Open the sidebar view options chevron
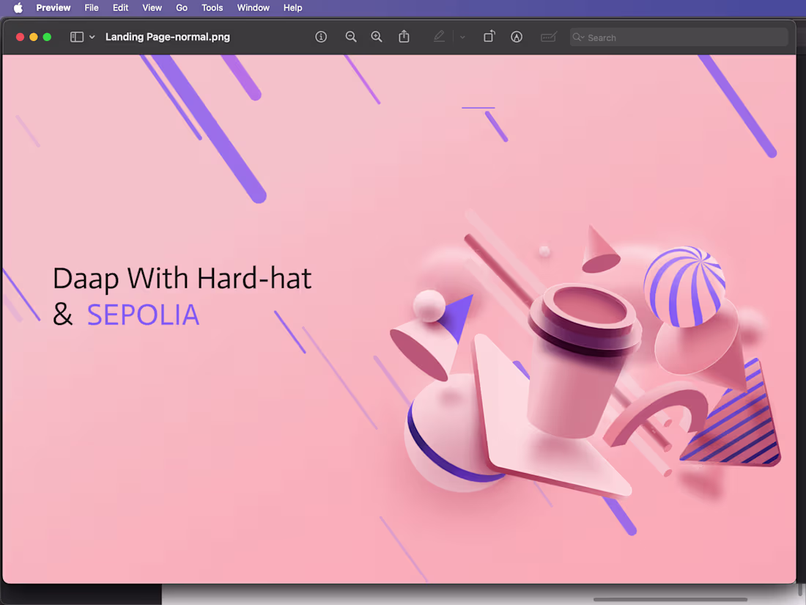The image size is (806, 605). (92, 37)
